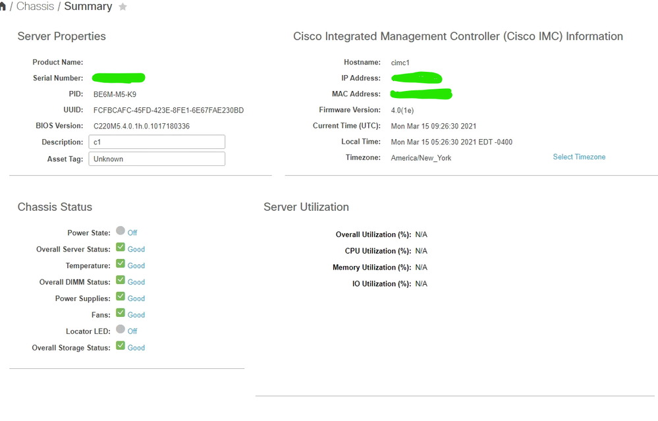658x421 pixels.
Task: Click the Power State grey status indicator
Action: [121, 231]
